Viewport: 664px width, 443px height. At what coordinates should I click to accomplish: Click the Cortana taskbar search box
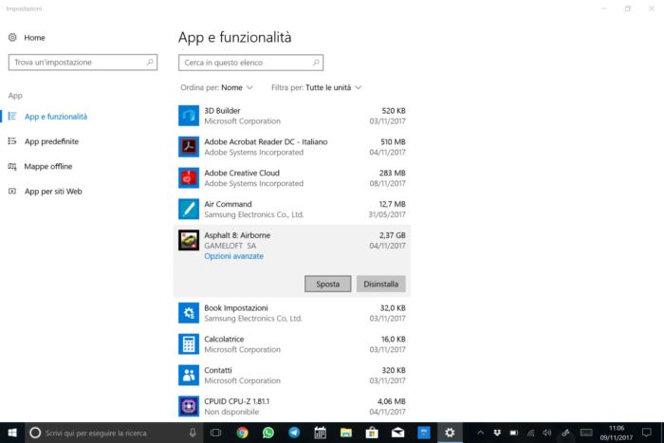pos(114,433)
